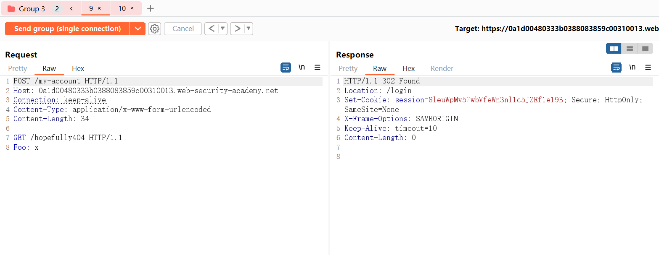This screenshot has height=255, width=659.
Task: Click the GET /hopefully404 line
Action: click(x=68, y=138)
